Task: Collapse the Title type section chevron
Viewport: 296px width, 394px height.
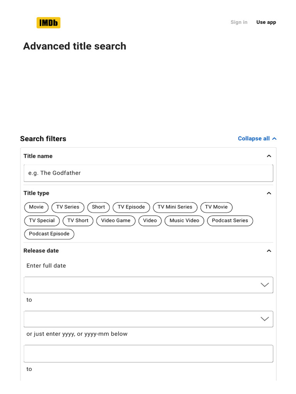Action: point(269,193)
